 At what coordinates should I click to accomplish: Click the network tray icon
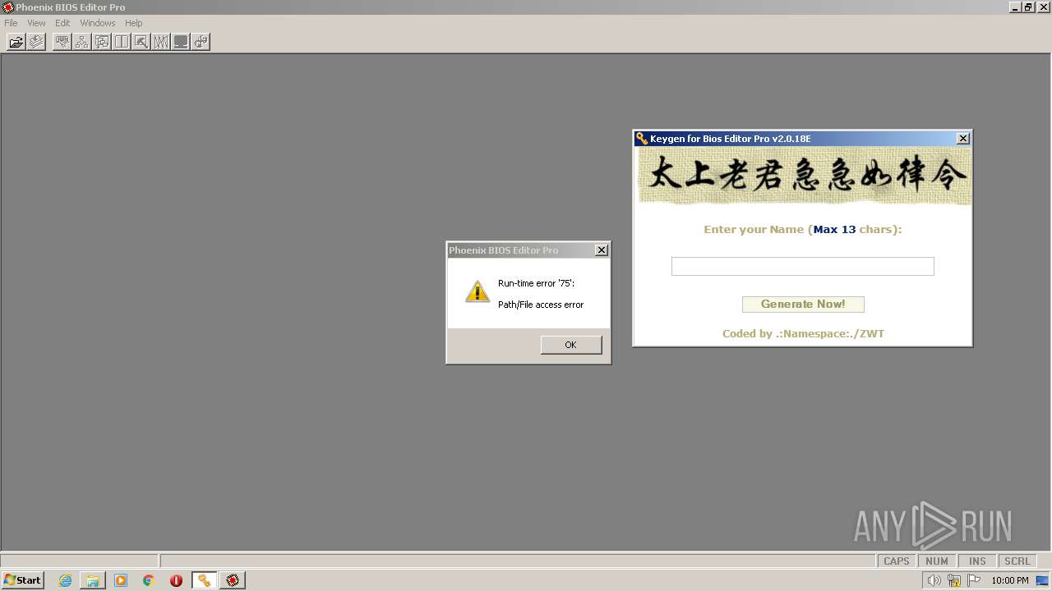[x=954, y=580]
